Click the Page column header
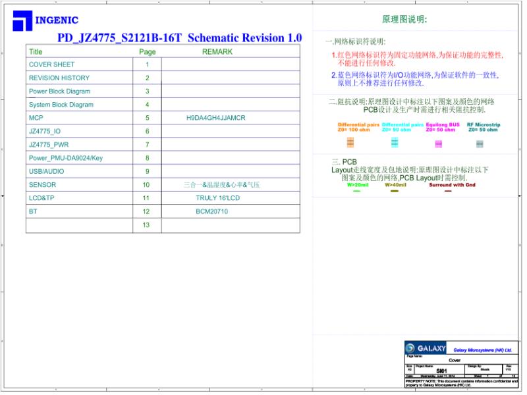 pos(147,52)
